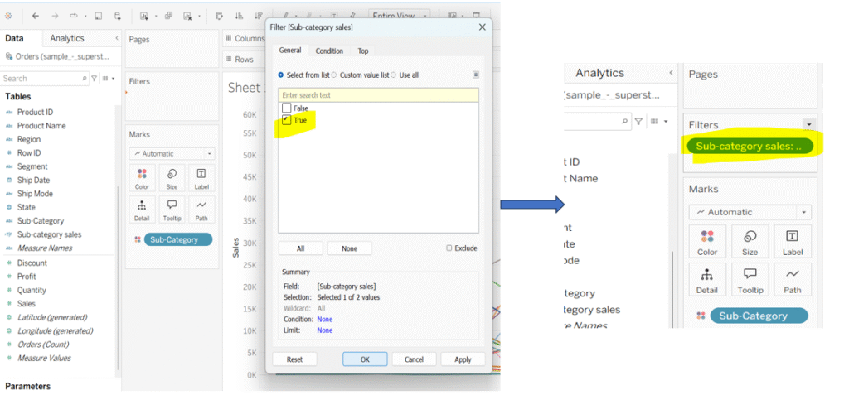Click the list options icon in Filter dialog
Image resolution: width=849 pixels, height=400 pixels.
click(476, 75)
